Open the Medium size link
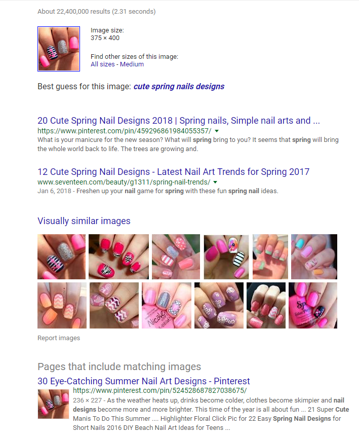The height and width of the screenshot is (437, 359). (x=132, y=64)
